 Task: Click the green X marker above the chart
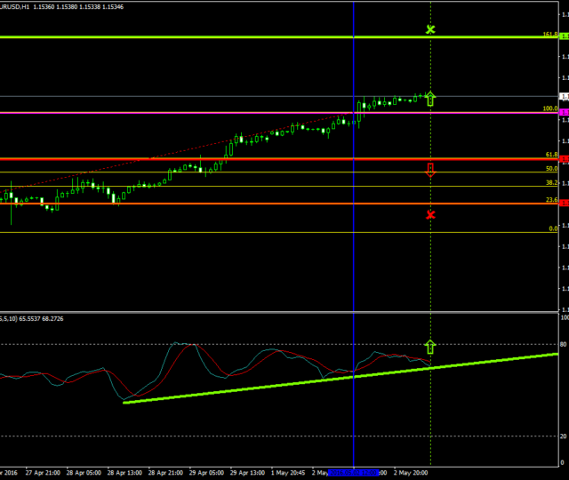[431, 30]
